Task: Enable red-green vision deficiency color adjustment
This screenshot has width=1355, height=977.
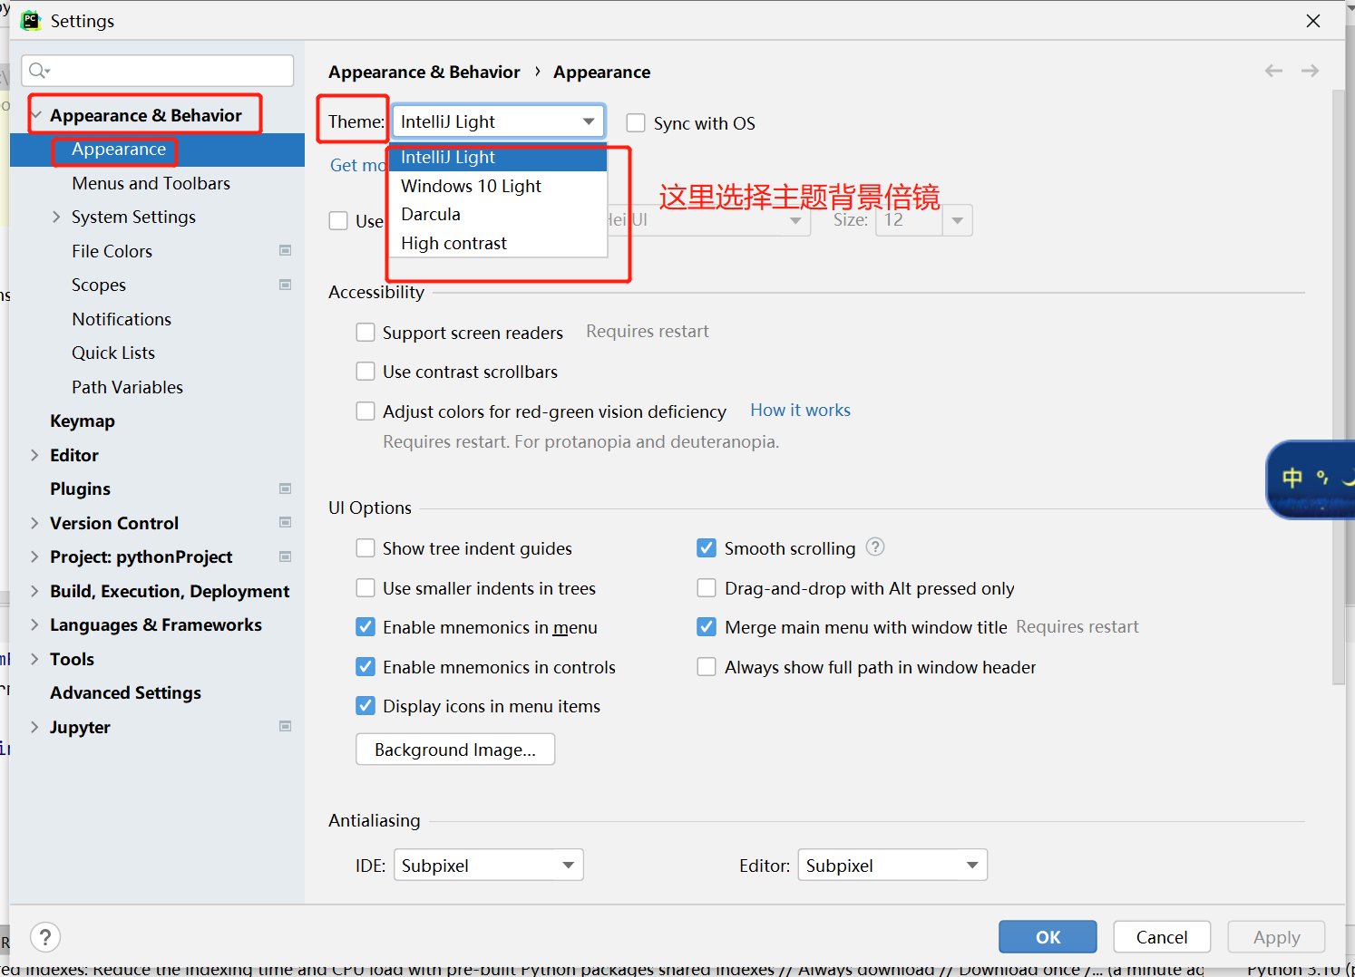Action: tap(366, 411)
